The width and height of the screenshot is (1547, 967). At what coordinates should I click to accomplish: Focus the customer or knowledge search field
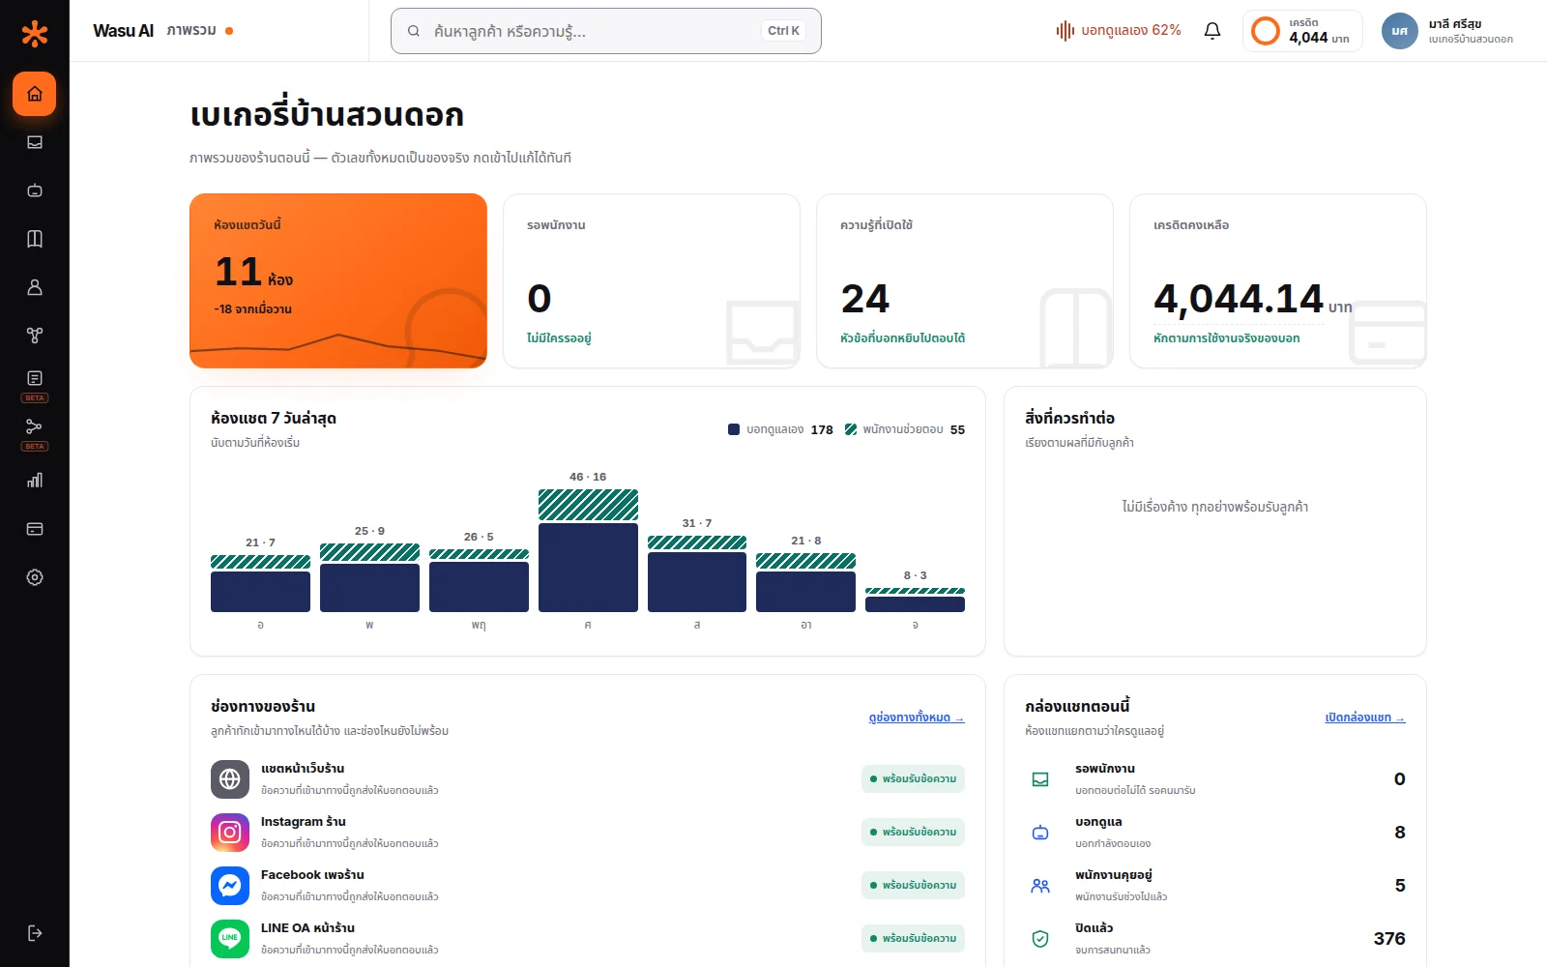[x=606, y=31]
